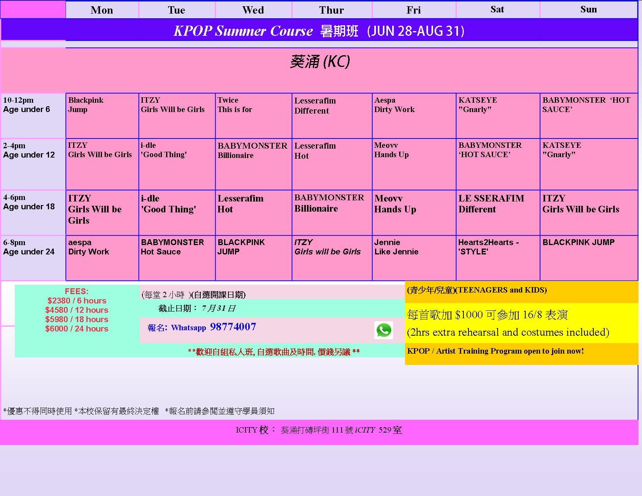Click the $4580 / 12 hours fee
The width and height of the screenshot is (642, 496).
coord(77,310)
